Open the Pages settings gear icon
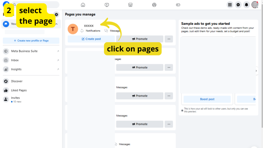 (57, 15)
